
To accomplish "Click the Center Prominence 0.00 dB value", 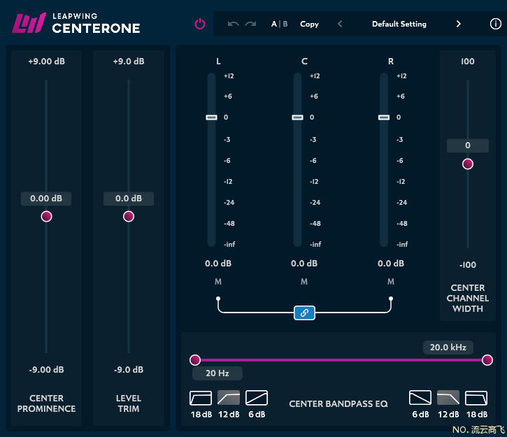I will click(x=46, y=199).
